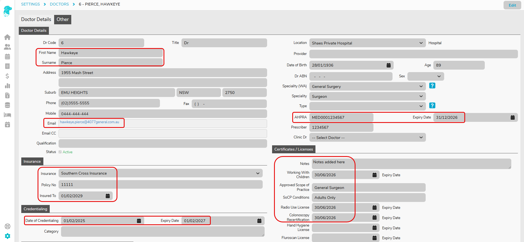
Task: Select the Doctor Details tab
Action: point(36,20)
